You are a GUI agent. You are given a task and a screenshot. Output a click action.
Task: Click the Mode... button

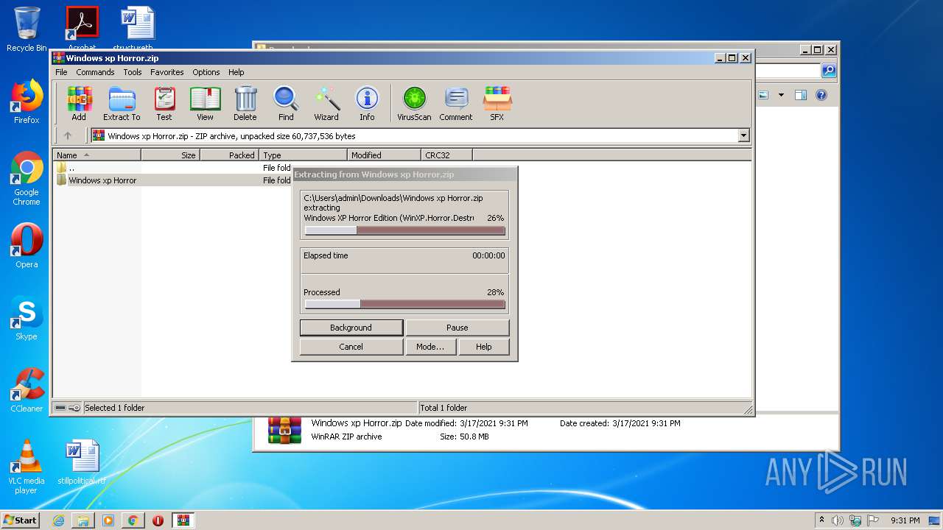pos(430,347)
